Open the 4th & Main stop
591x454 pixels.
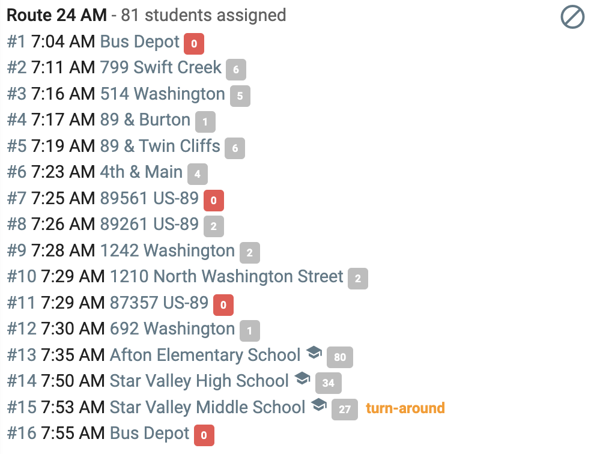tap(141, 172)
